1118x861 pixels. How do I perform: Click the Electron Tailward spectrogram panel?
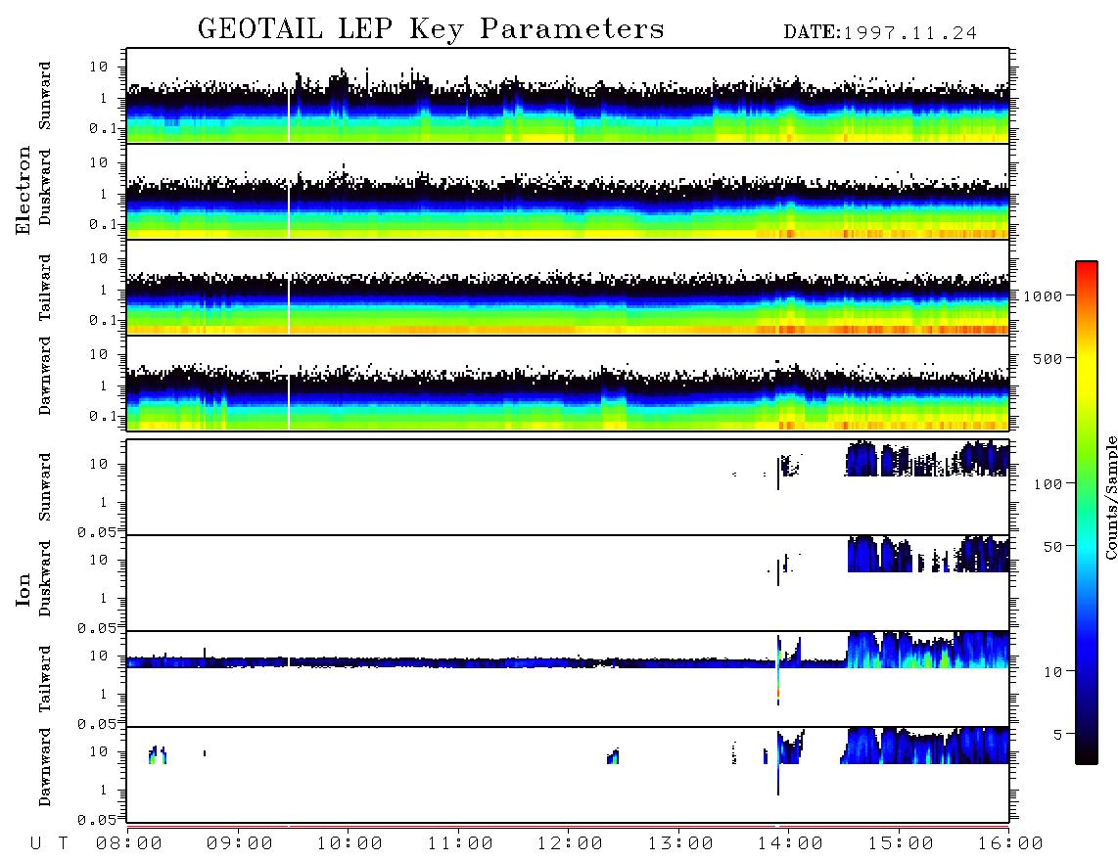click(568, 288)
